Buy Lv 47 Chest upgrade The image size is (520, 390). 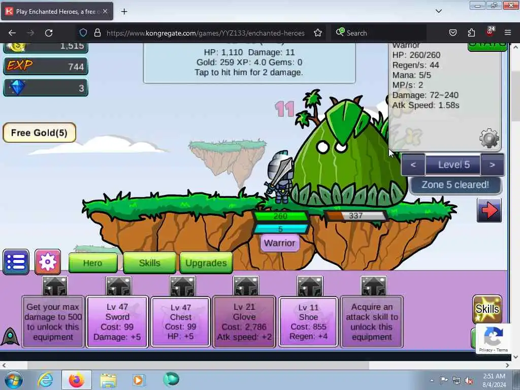click(x=181, y=321)
